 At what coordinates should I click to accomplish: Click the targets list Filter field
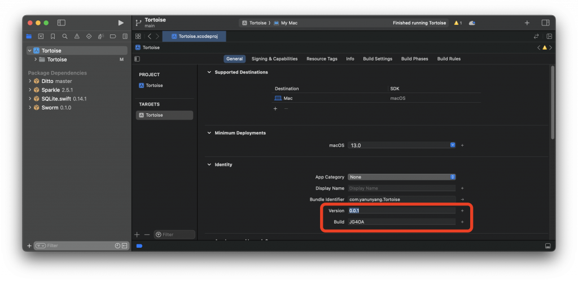[x=174, y=235]
